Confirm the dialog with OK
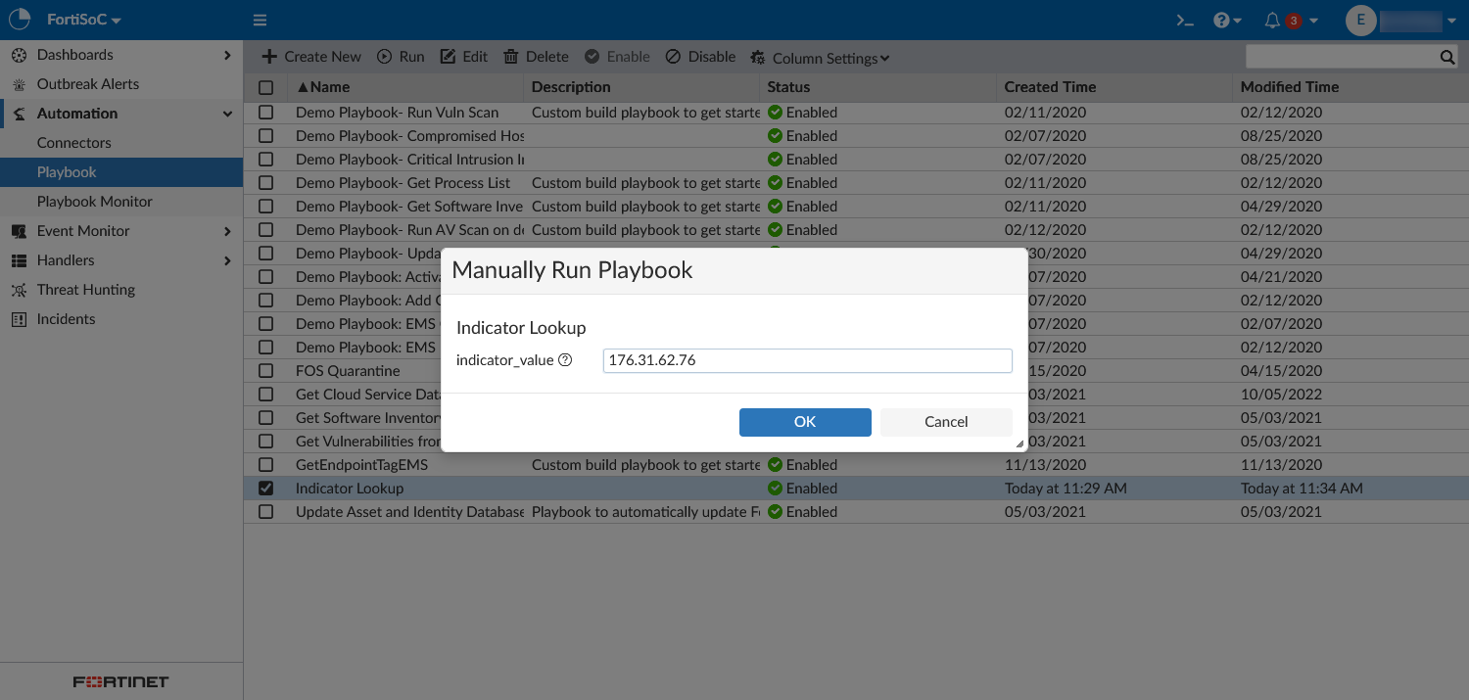 [805, 422]
